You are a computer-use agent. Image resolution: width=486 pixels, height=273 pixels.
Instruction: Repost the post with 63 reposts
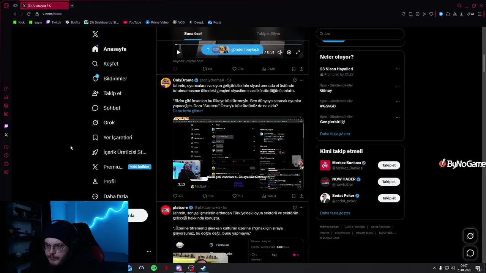click(207, 69)
